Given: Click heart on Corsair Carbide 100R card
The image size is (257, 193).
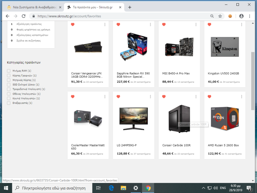Looking at the screenshot, I should [x=164, y=96].
